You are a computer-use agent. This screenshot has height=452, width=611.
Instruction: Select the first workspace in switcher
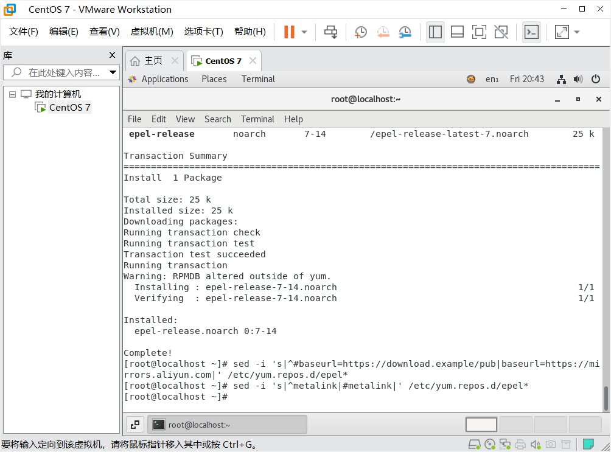coord(481,425)
